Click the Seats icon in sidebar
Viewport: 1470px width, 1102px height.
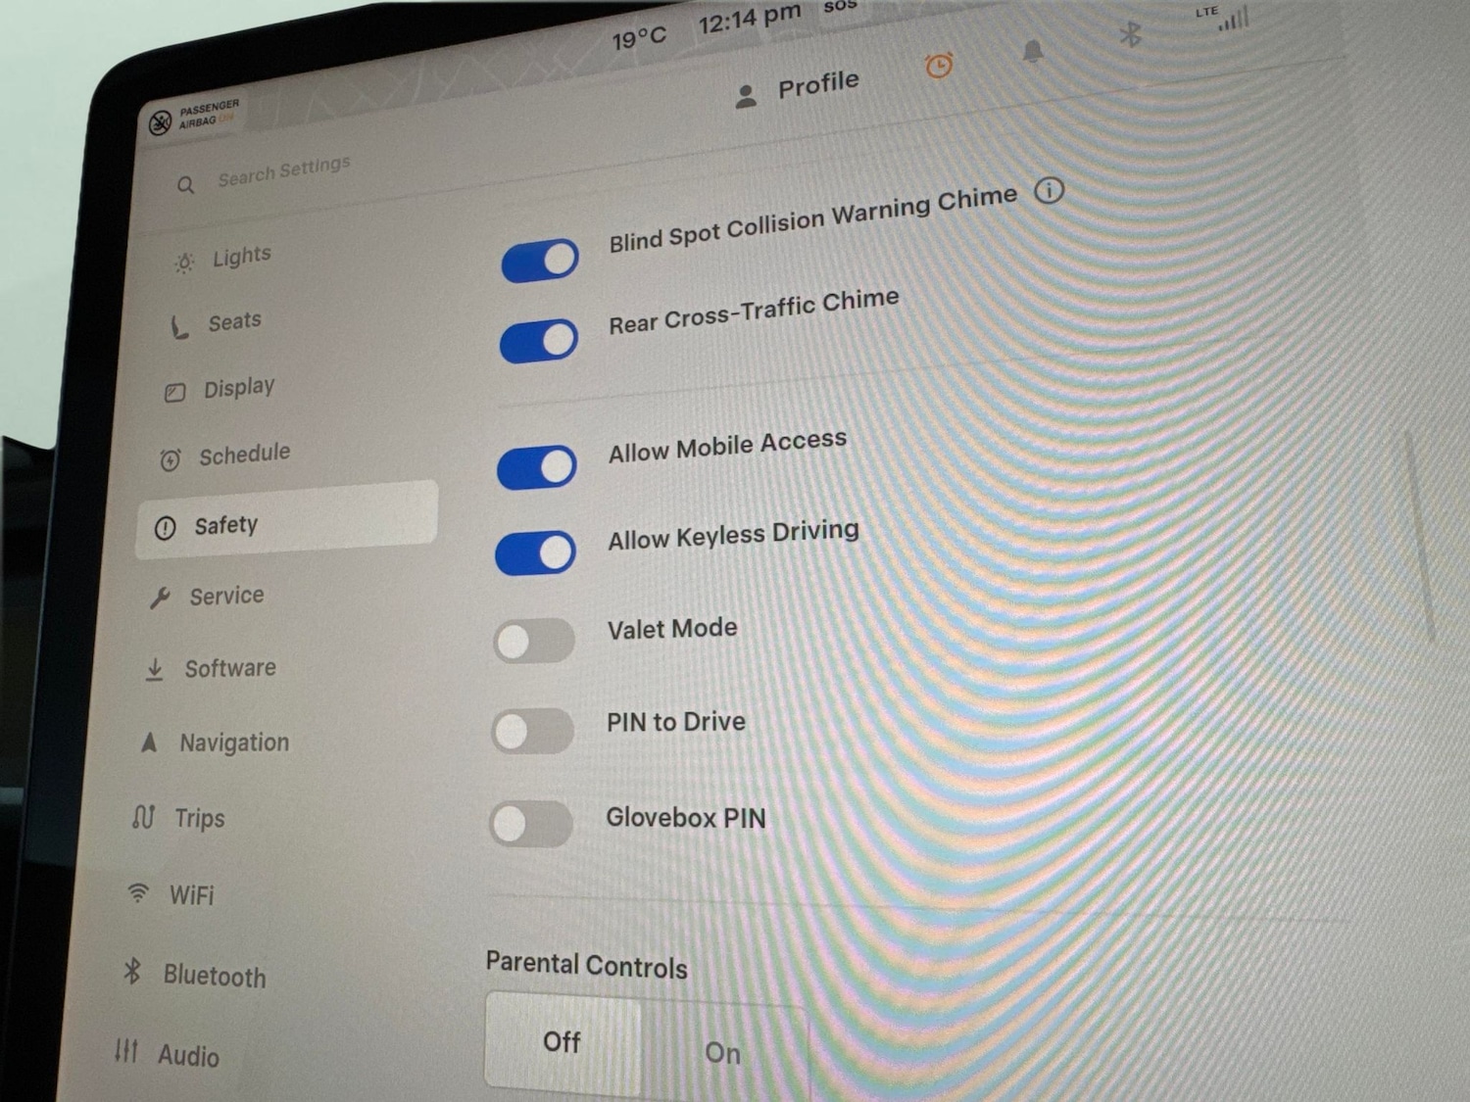[178, 327]
